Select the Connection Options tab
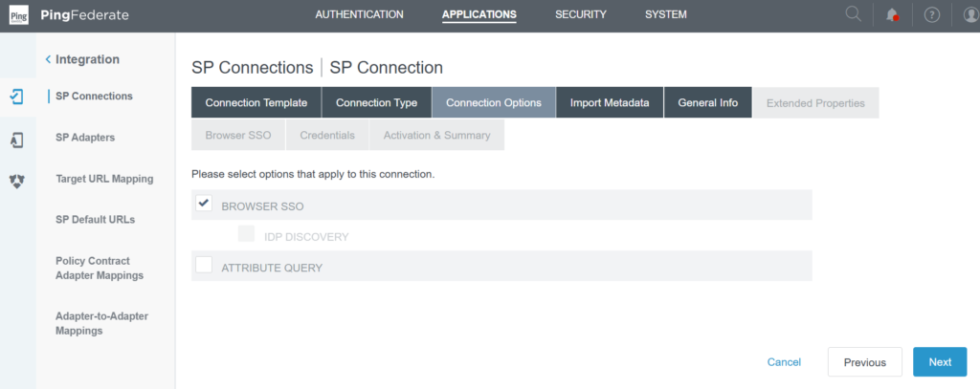 494,103
